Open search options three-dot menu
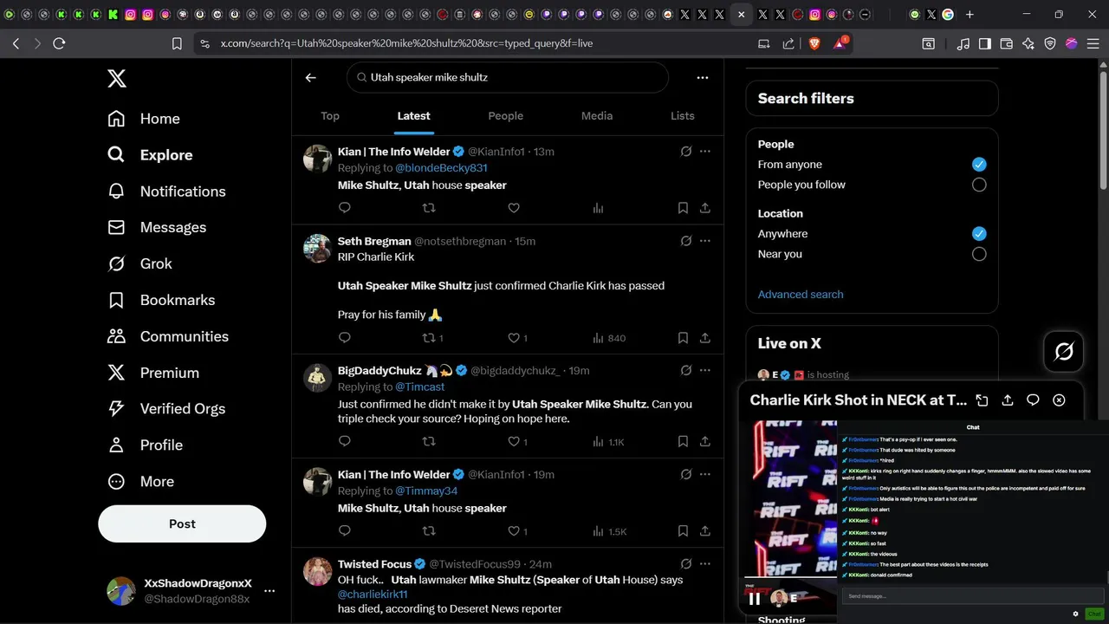 coord(703,77)
